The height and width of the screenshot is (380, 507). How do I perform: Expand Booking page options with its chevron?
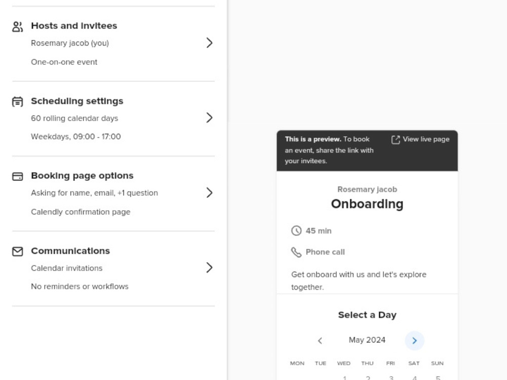tap(209, 193)
